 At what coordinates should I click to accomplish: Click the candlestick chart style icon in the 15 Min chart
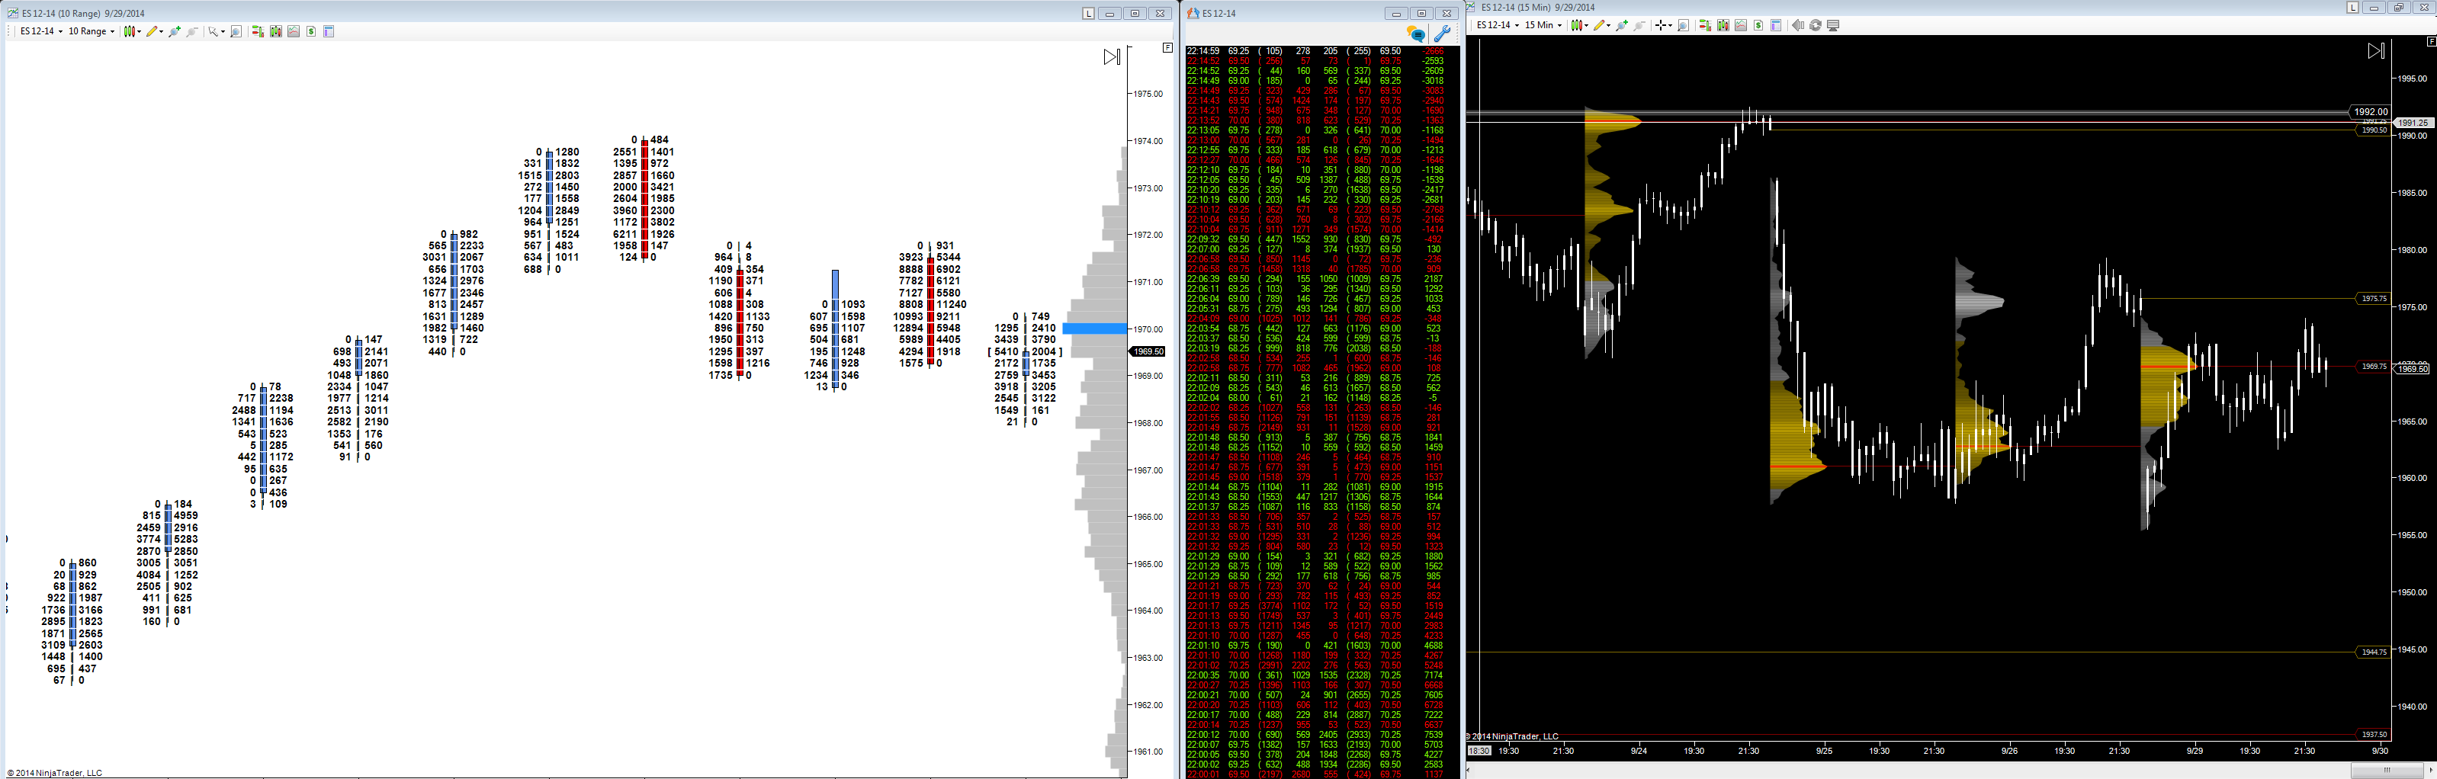click(1576, 25)
